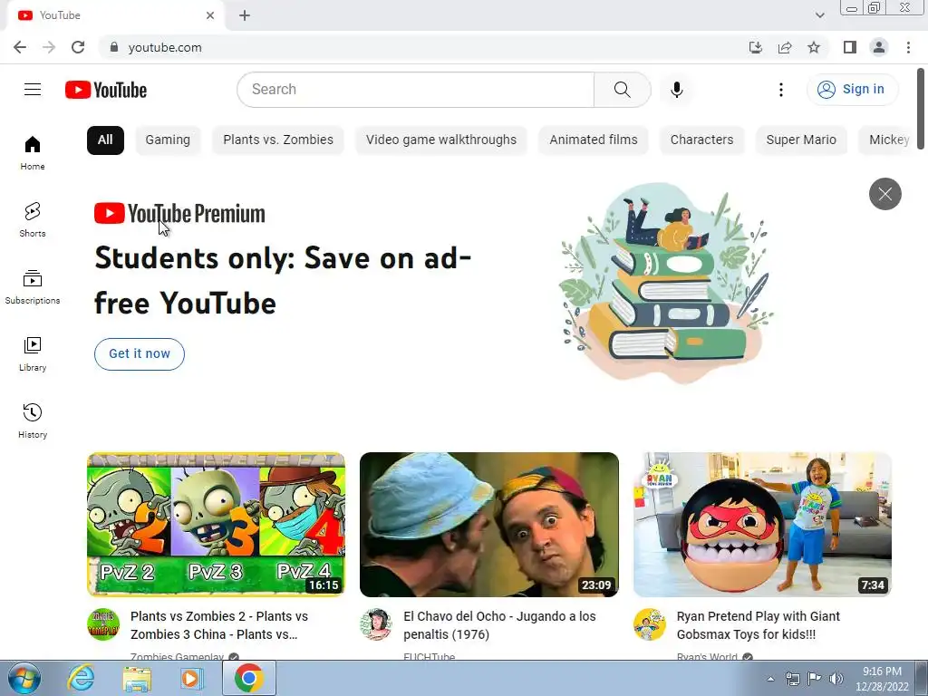Open Windows Media Player from taskbar
This screenshot has height=696, width=928.
point(191,678)
